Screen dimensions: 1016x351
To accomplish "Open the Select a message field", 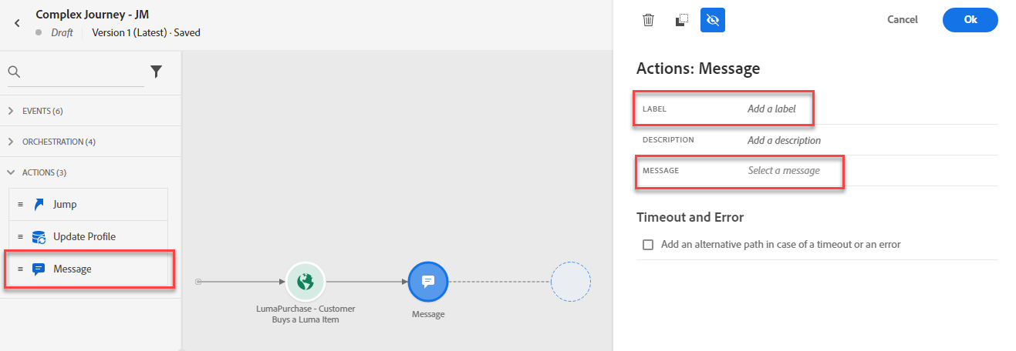I will pos(784,171).
